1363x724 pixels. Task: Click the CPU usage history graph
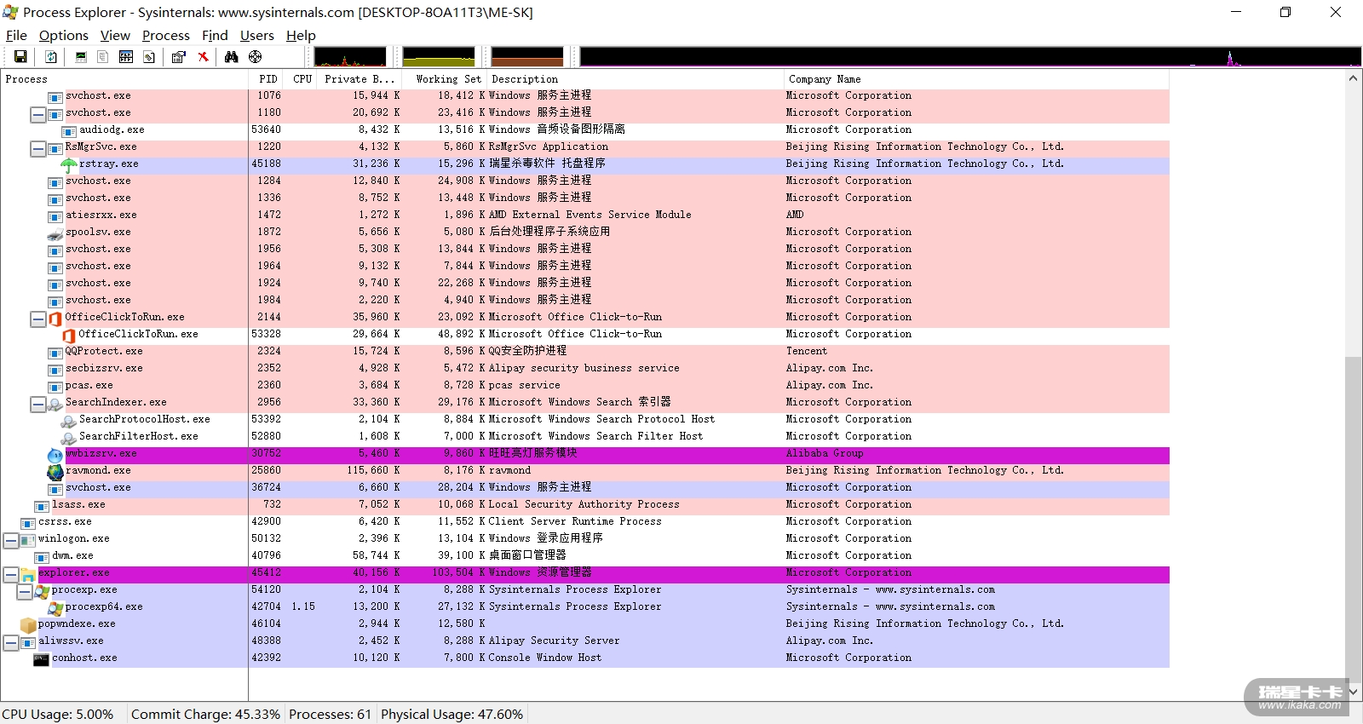(x=350, y=57)
